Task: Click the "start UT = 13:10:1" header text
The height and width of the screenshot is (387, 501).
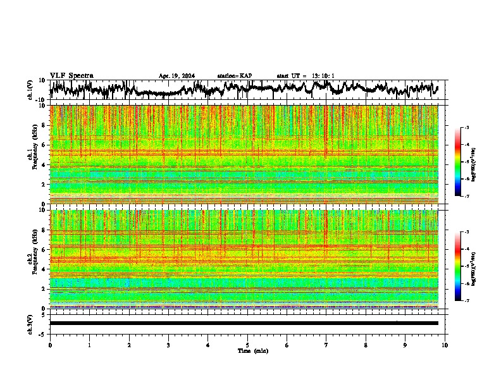Action: tap(305, 76)
